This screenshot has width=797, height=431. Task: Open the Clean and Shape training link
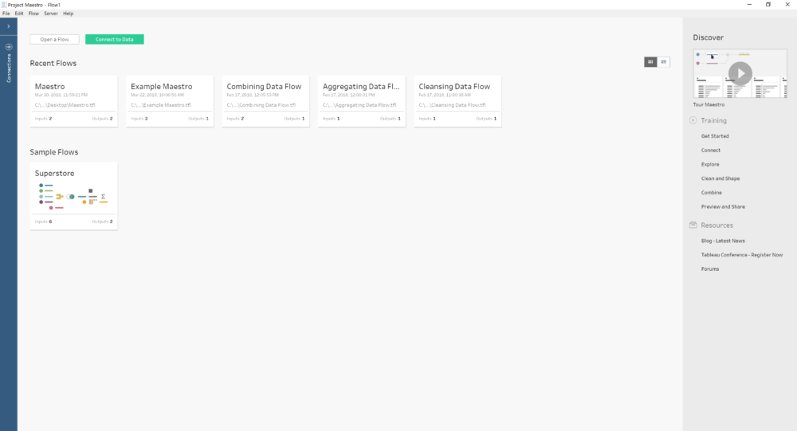click(x=720, y=178)
